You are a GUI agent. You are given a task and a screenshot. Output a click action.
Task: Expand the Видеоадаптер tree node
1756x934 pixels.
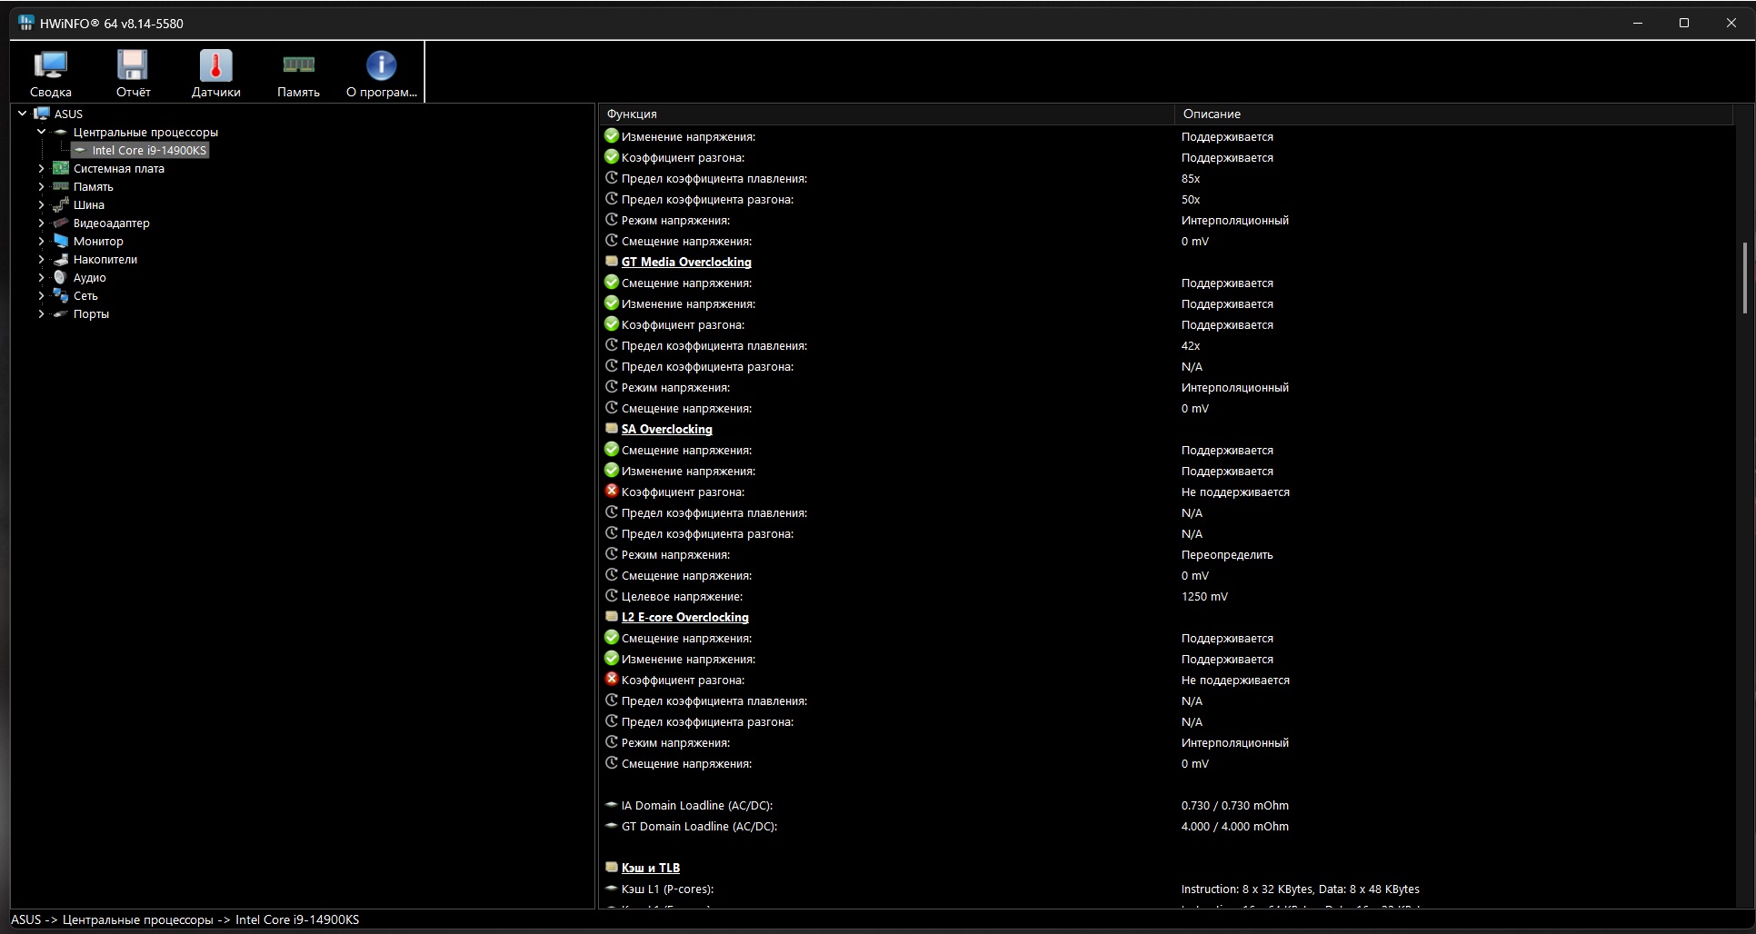click(x=41, y=223)
